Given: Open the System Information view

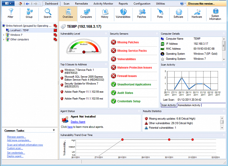Looking at the screenshot, I should click(215, 14).
